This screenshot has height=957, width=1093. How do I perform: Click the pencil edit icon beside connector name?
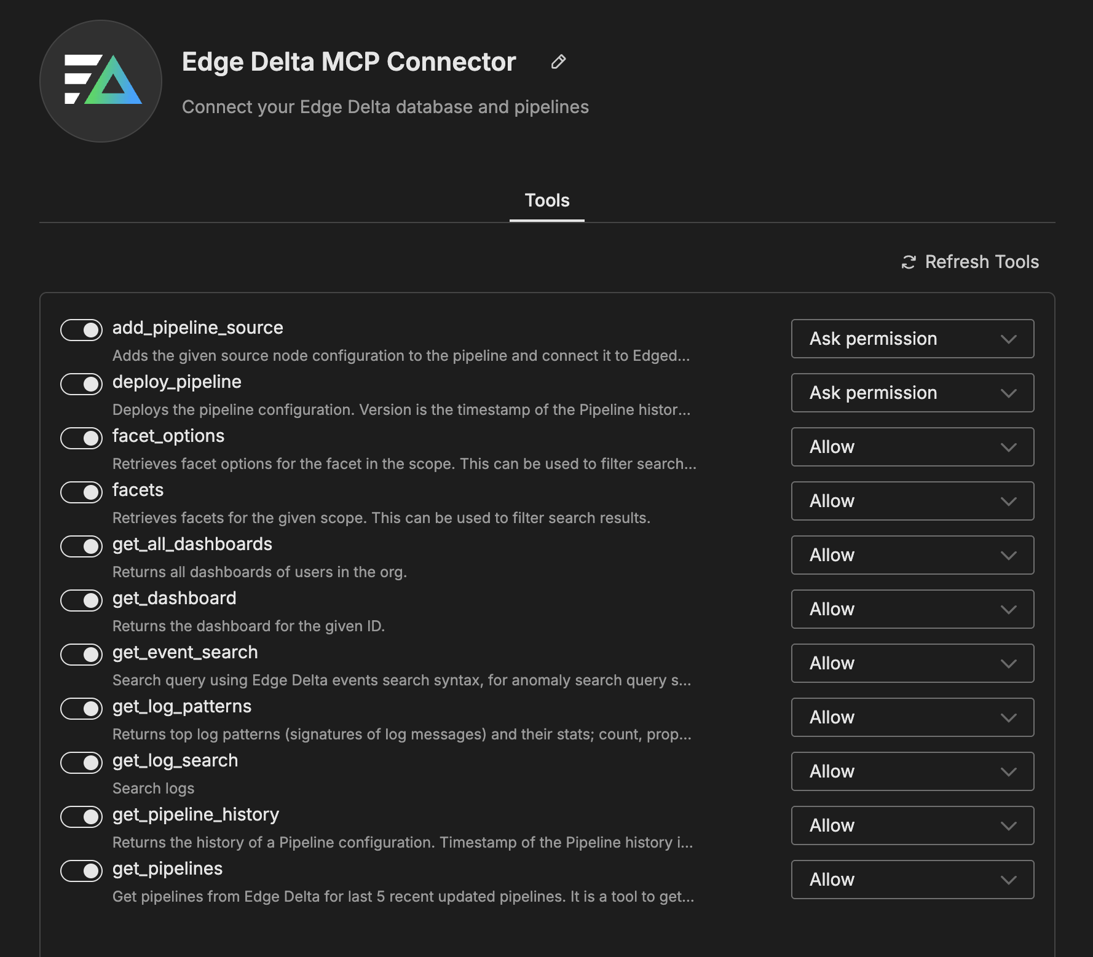tap(558, 62)
